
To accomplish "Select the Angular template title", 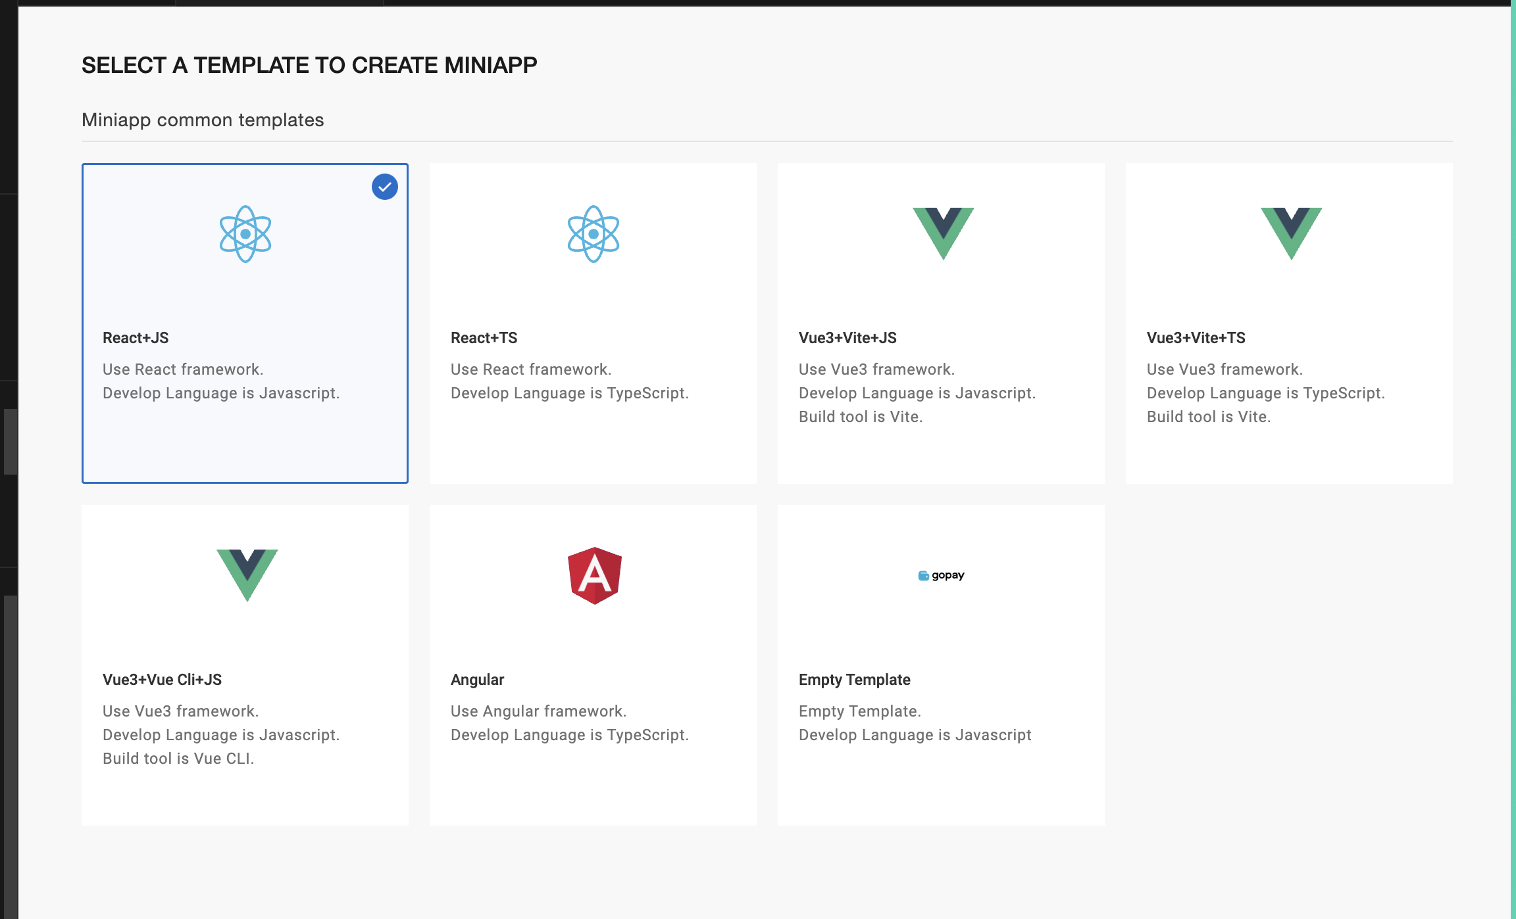I will point(478,680).
